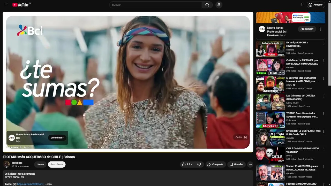331x186 pixels.
Task: Open the x.com Twitter link in the description
Action: (x=31, y=184)
